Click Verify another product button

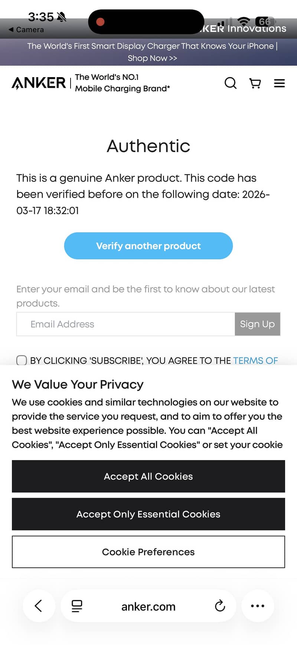tap(148, 246)
